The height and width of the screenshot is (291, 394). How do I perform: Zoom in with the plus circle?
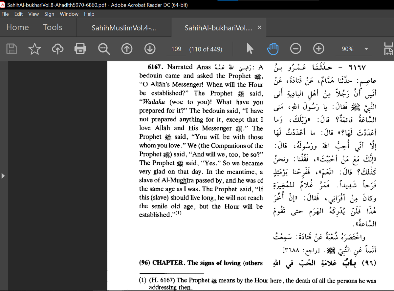click(318, 49)
